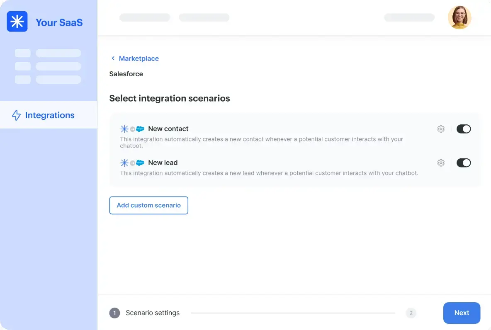Click the asterisk icon beside New contact
Screen dimensions: 491x330
tap(124, 129)
